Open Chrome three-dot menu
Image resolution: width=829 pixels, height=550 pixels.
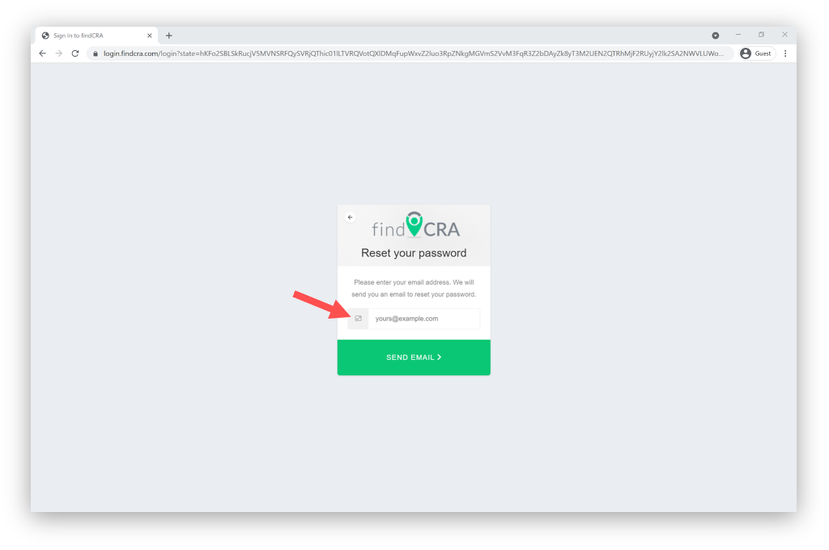click(785, 53)
